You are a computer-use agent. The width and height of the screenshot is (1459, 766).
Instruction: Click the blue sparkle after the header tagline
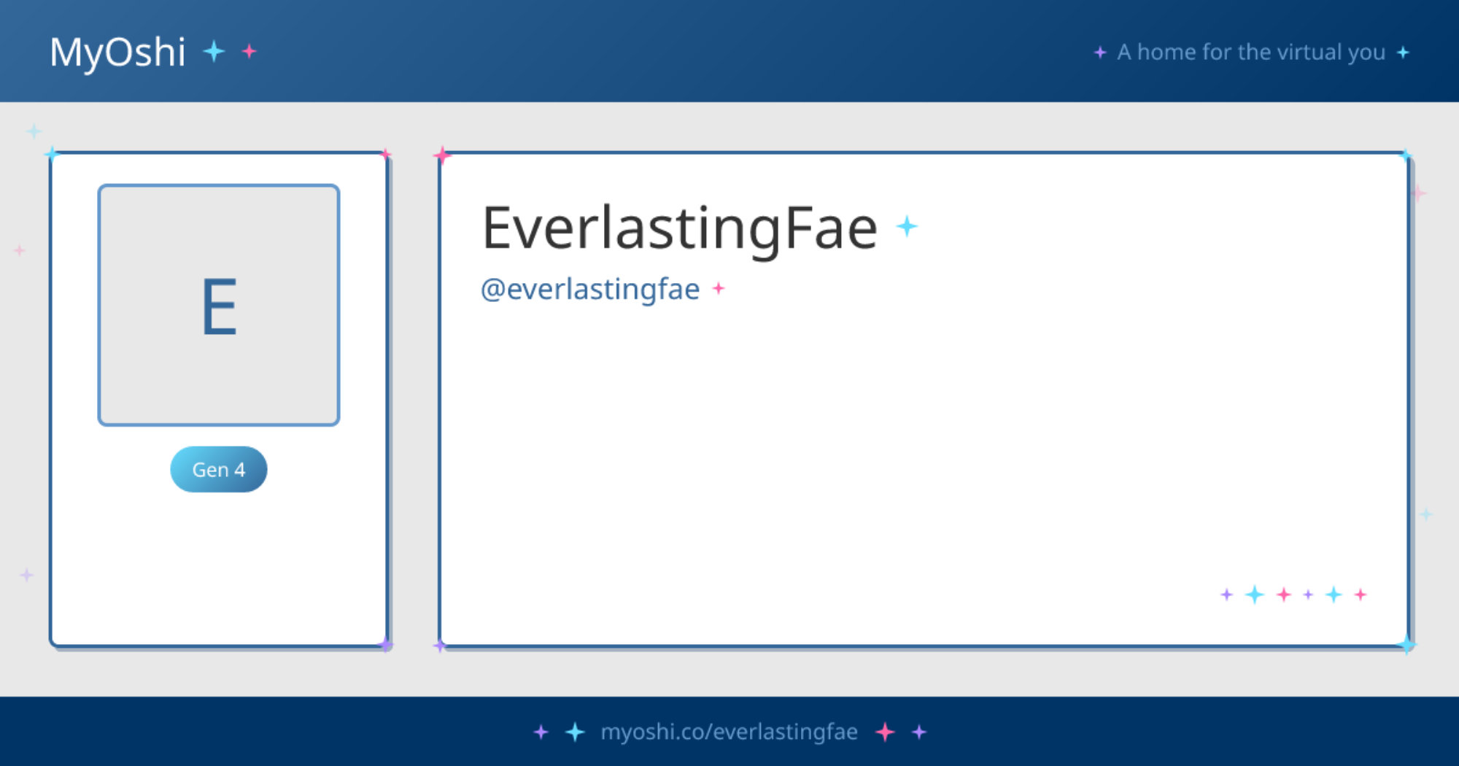coord(1403,53)
